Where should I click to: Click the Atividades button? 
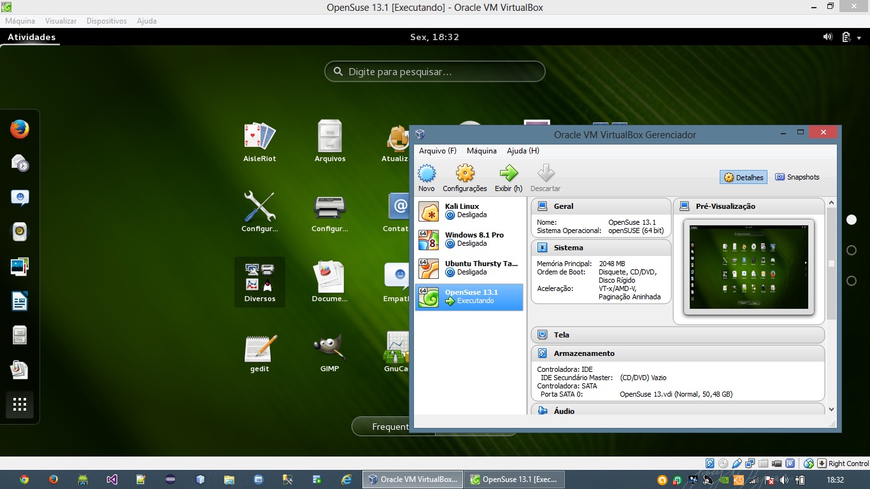click(32, 37)
